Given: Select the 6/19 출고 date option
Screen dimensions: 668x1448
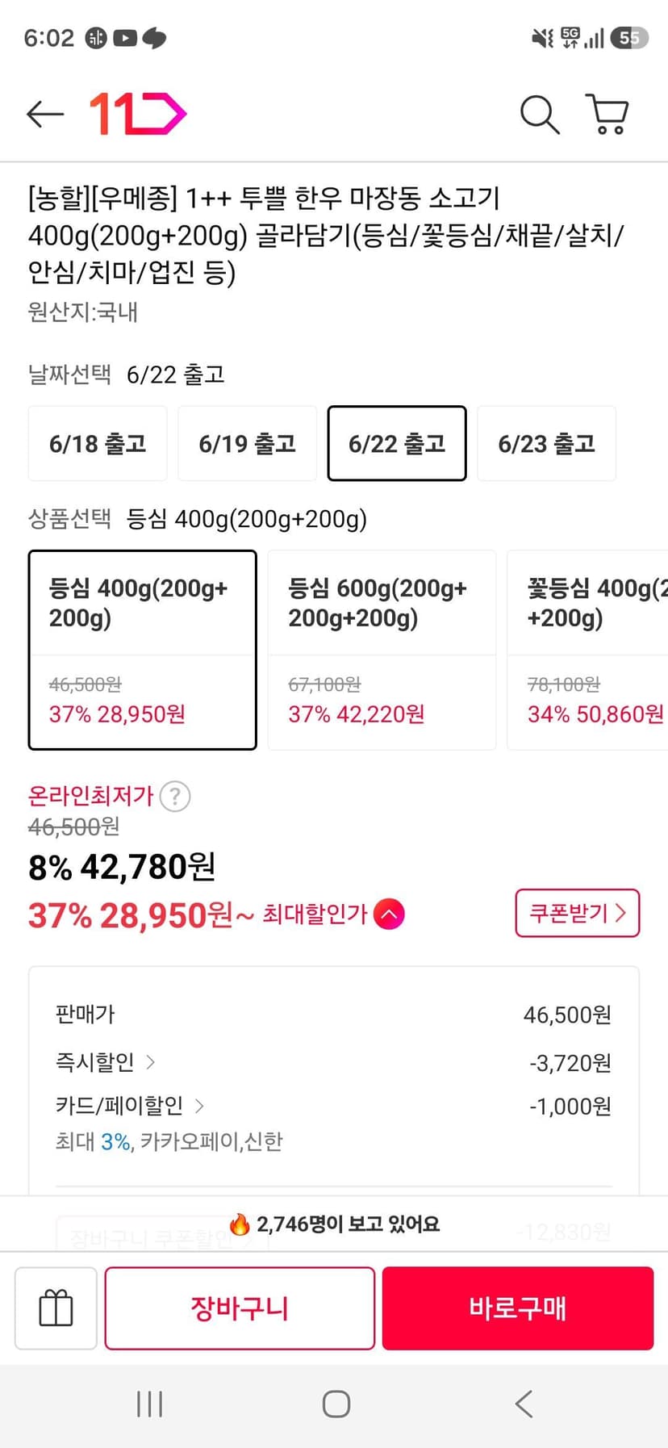Looking at the screenshot, I should coord(247,443).
